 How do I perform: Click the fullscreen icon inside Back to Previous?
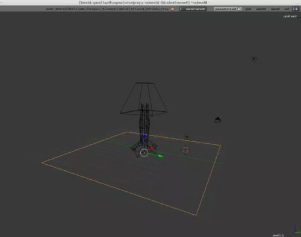[239, 9]
